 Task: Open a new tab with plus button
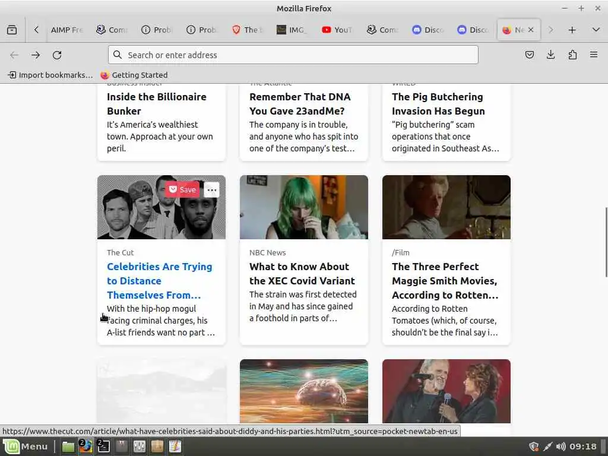click(572, 30)
